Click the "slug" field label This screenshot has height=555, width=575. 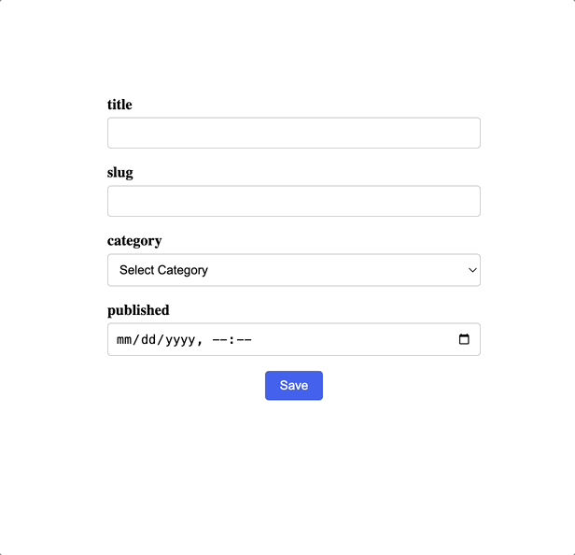coord(120,173)
